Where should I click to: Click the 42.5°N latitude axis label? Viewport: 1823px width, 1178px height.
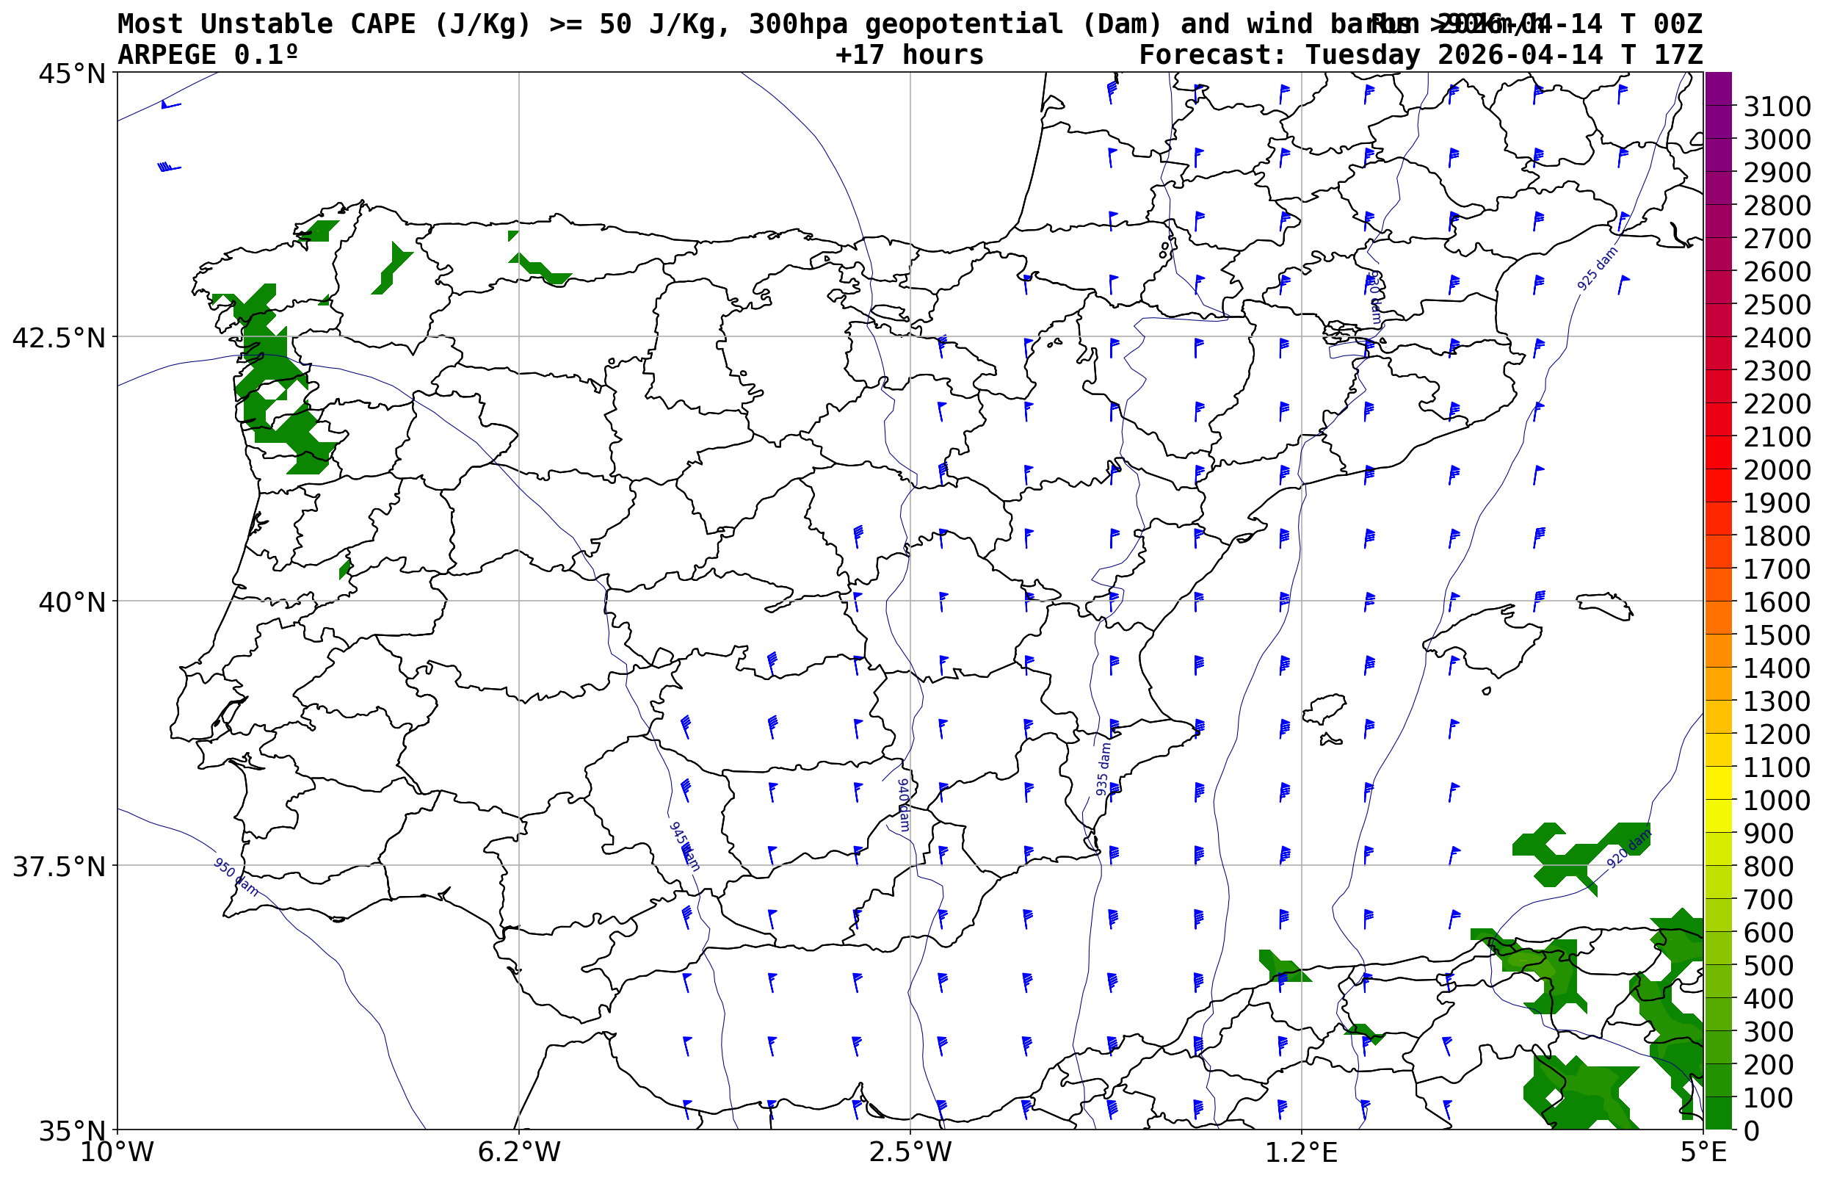click(x=58, y=337)
